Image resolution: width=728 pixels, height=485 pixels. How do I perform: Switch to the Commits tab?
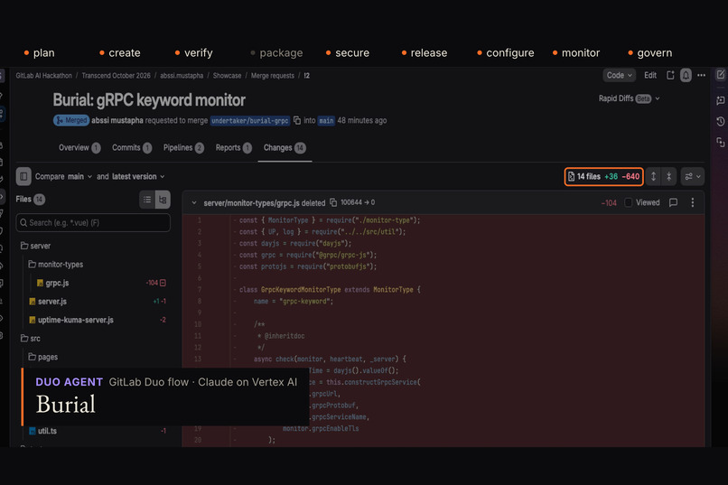coord(132,147)
